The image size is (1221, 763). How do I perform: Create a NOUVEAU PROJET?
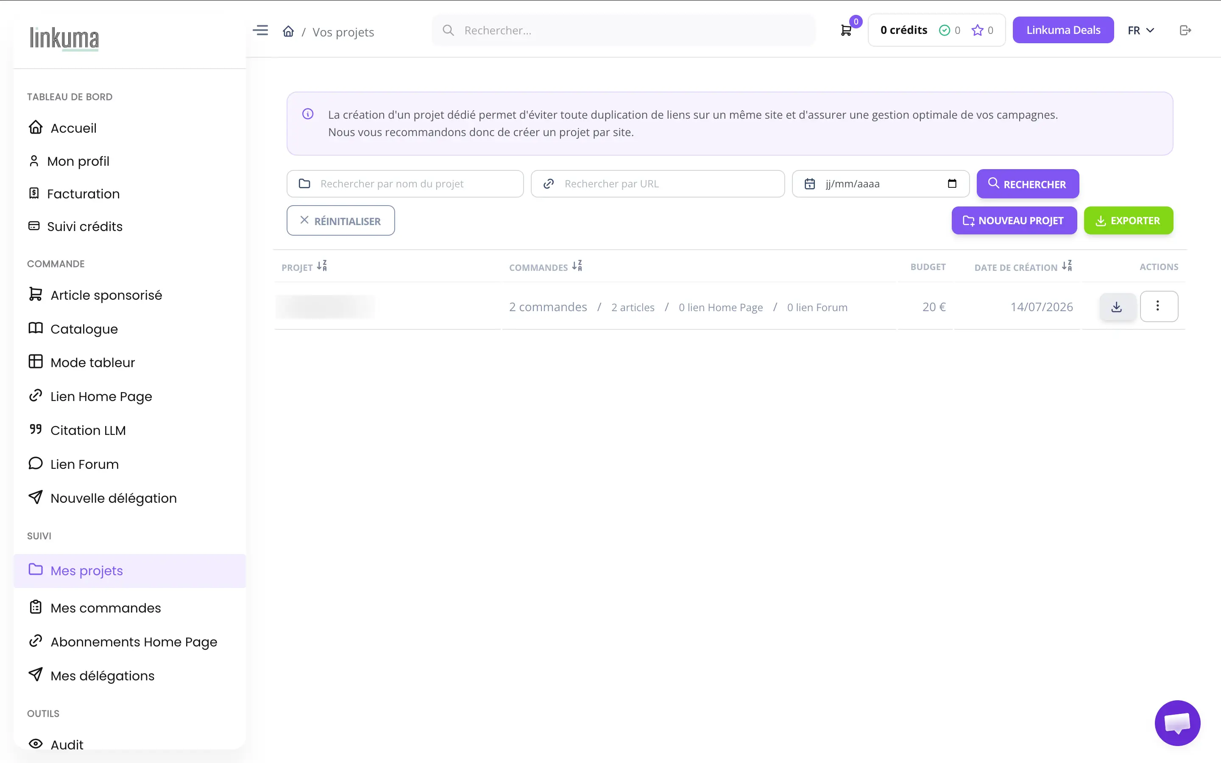1014,220
